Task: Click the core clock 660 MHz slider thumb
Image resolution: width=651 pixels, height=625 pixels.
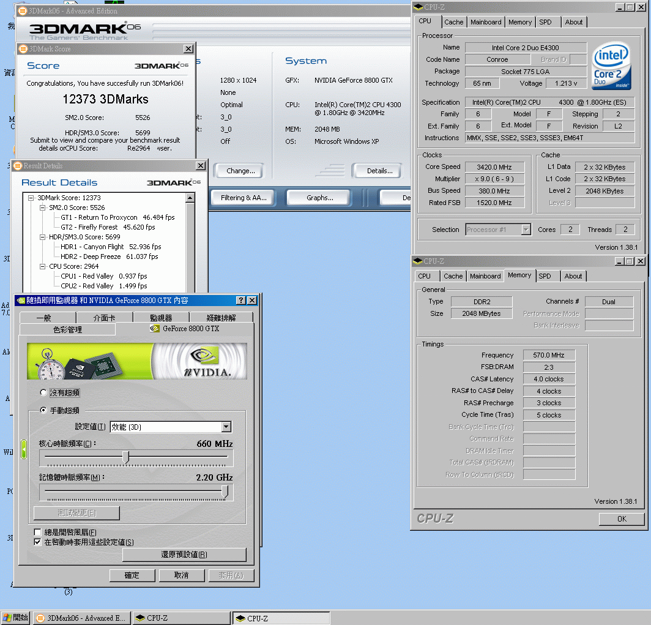Action: click(126, 457)
